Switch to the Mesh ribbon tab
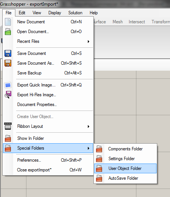The height and width of the screenshot is (197, 170). pyautogui.click(x=117, y=22)
